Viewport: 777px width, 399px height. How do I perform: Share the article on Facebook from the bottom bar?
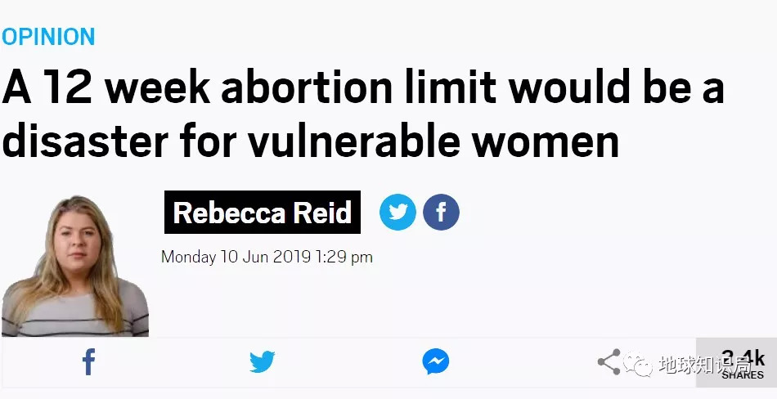tap(88, 361)
